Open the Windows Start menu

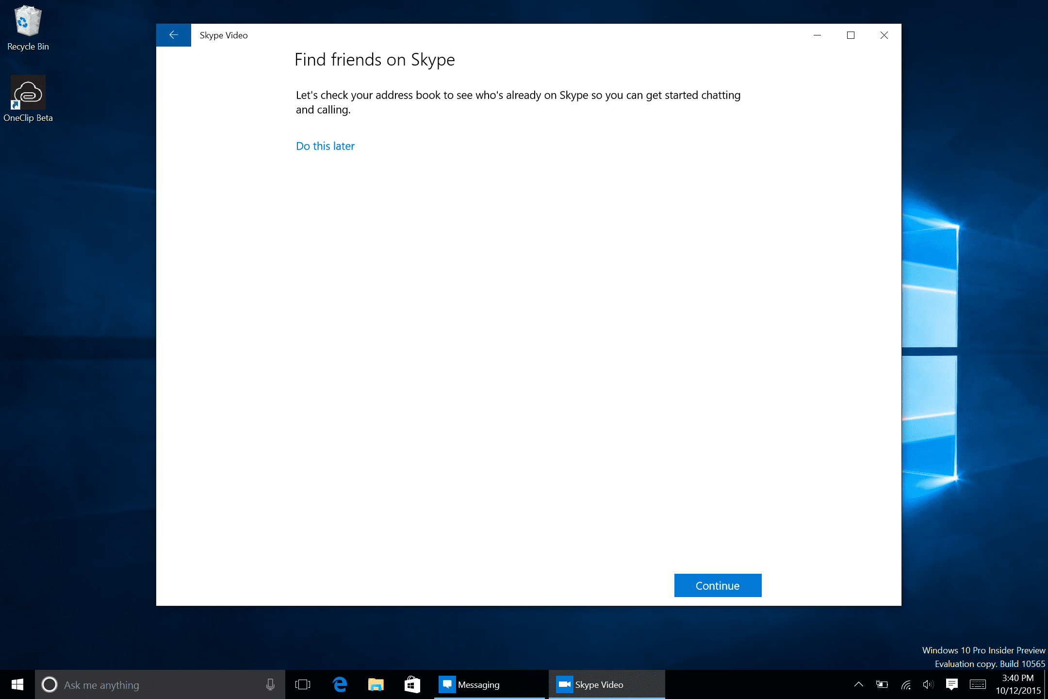tap(17, 684)
